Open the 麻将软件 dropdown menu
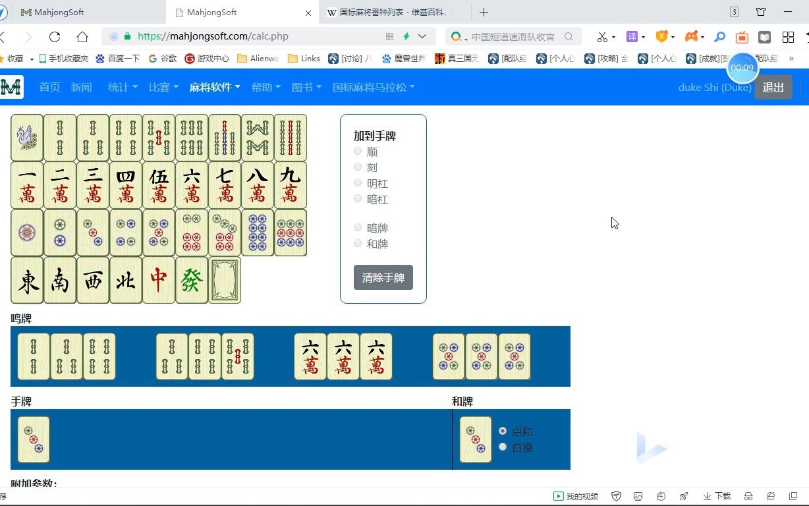This screenshot has height=506, width=809. click(x=215, y=87)
